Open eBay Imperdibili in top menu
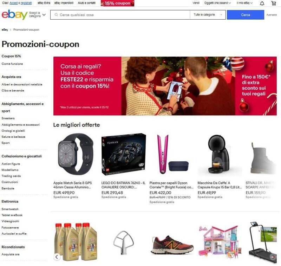This screenshot has width=281, height=266. [64, 3]
